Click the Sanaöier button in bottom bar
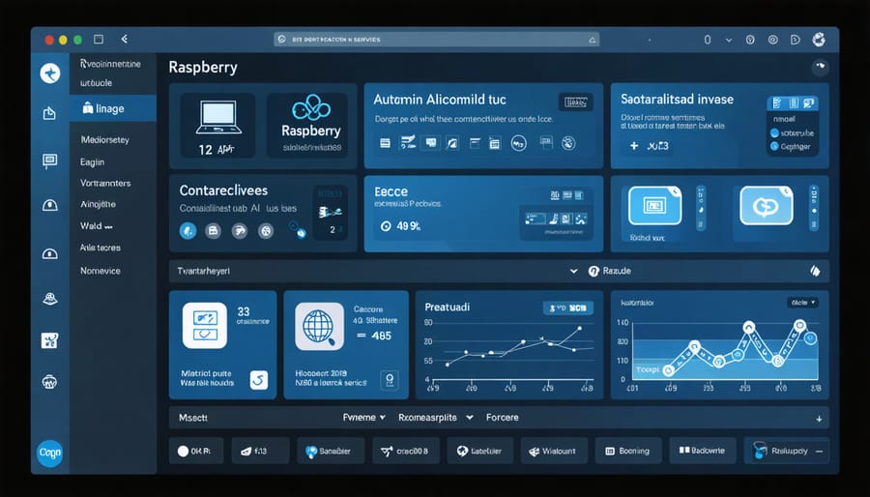 click(331, 451)
